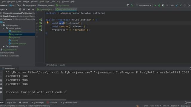Click print icon in Run console
Image resolution: width=191 pixels, height=107 pixels.
click(1, 88)
